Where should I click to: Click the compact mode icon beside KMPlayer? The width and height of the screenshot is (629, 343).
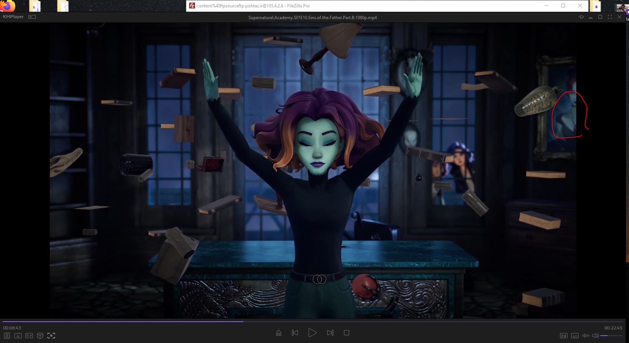pyautogui.click(x=32, y=17)
